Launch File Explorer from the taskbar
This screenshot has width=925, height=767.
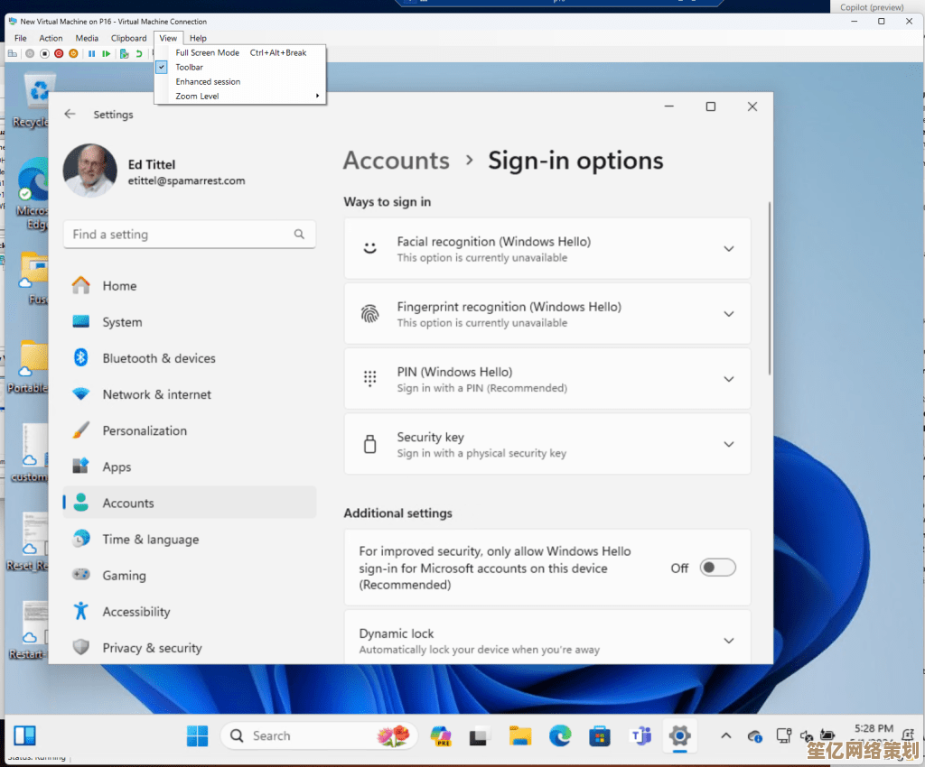pyautogui.click(x=519, y=735)
